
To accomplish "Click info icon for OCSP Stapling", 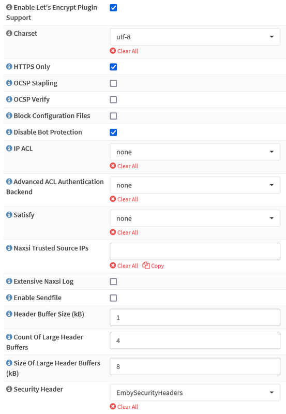I will 9,83.
